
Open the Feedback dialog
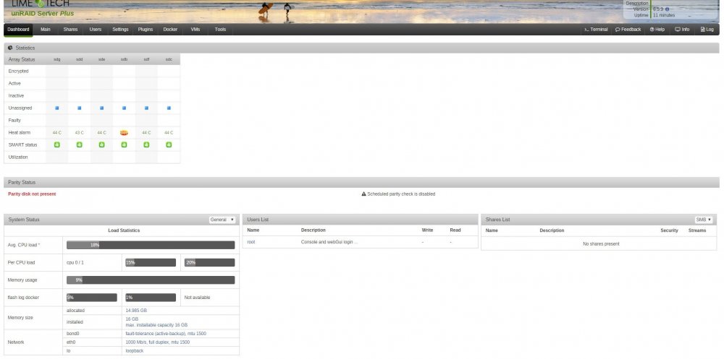[x=628, y=30]
